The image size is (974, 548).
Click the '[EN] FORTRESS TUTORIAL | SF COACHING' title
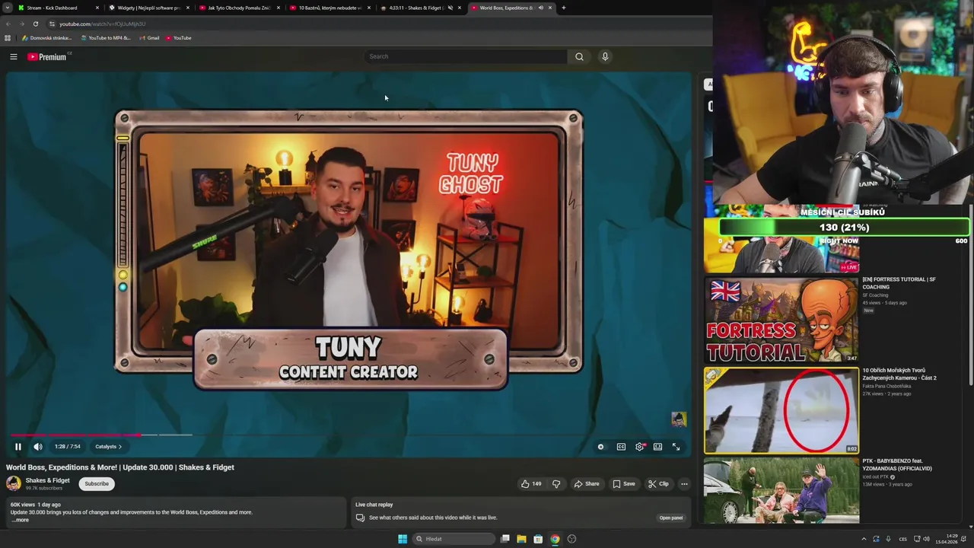coord(899,283)
